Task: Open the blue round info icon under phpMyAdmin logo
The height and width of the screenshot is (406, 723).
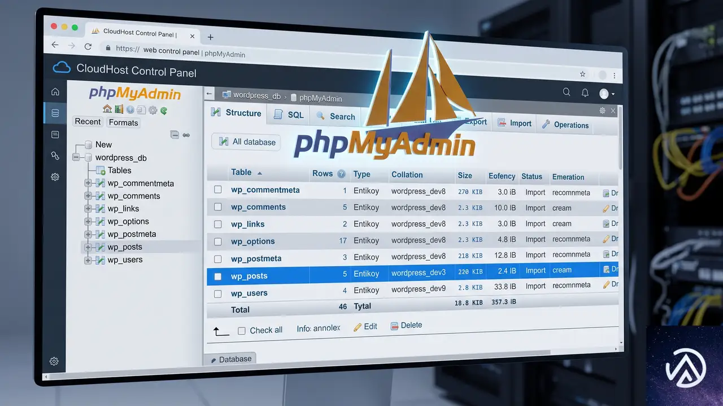Action: [130, 110]
